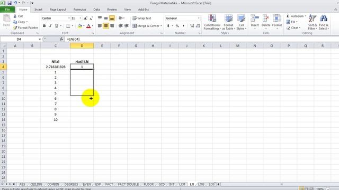Click the Cut scissors icon
The image size is (339, 190).
click(15, 16)
